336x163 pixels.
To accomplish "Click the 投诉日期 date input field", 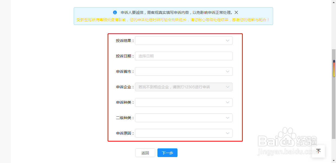I will pos(184,56).
